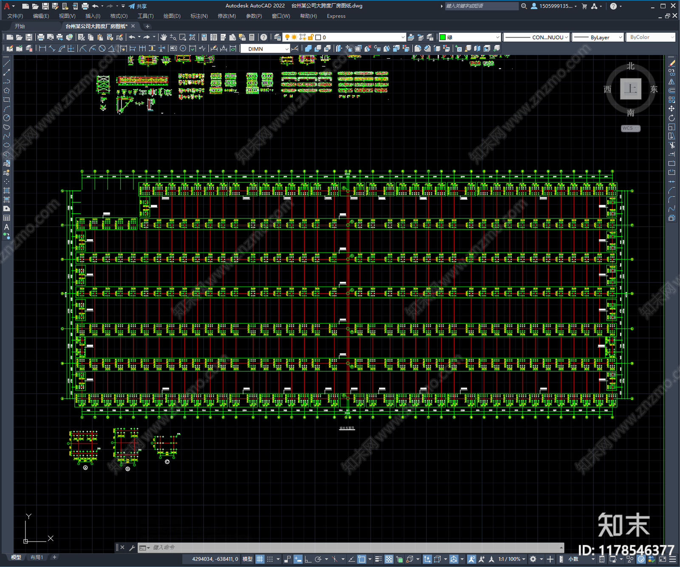Open the layer dropdown showing layer 0

[x=345, y=37]
